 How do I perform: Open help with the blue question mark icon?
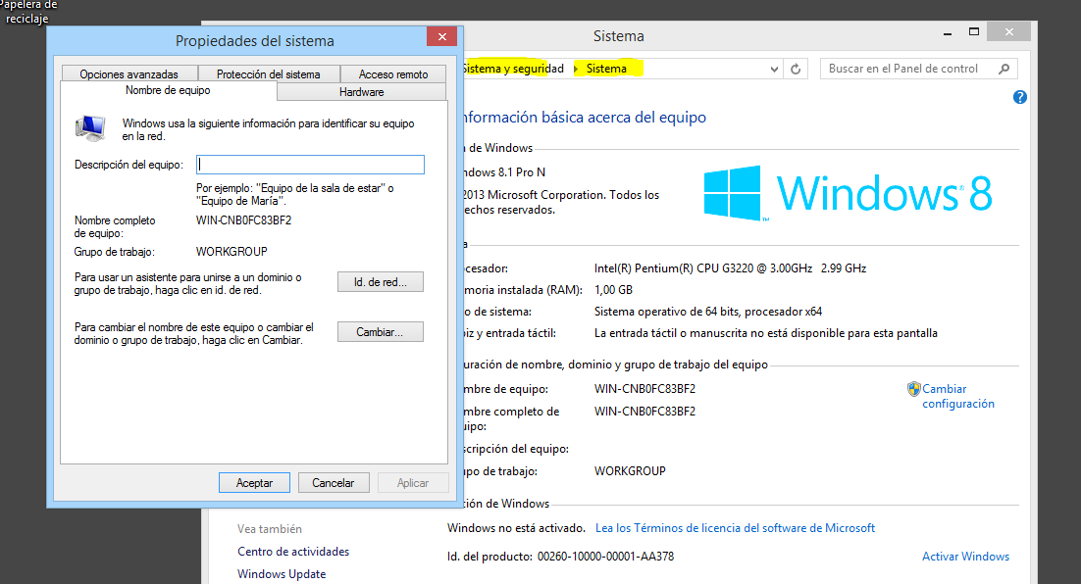[1019, 97]
